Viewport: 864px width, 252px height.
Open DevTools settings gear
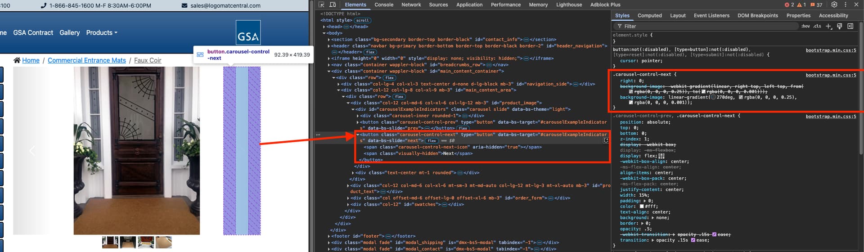(x=834, y=4)
